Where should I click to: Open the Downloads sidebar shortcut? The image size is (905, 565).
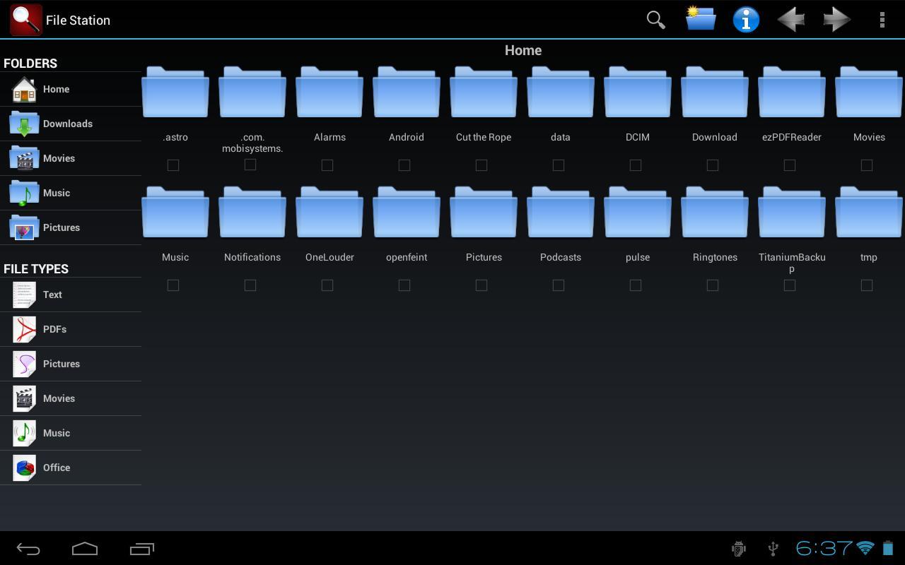67,124
